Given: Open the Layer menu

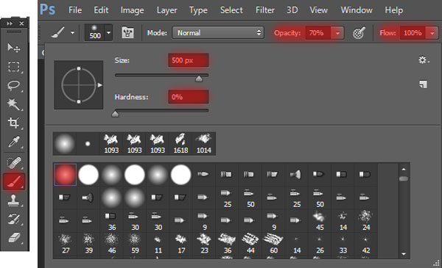Looking at the screenshot, I should [166, 10].
